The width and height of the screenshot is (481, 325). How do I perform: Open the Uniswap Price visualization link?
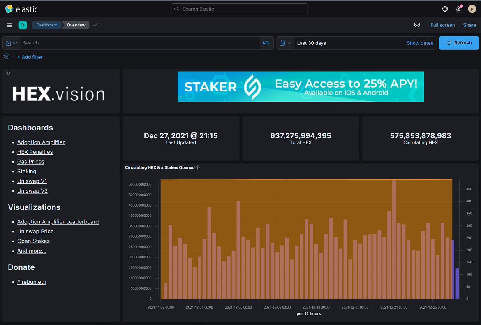pos(35,231)
